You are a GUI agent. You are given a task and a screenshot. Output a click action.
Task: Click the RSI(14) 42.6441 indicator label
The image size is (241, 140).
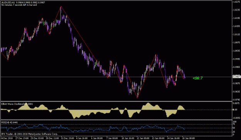[x=10, y=123]
